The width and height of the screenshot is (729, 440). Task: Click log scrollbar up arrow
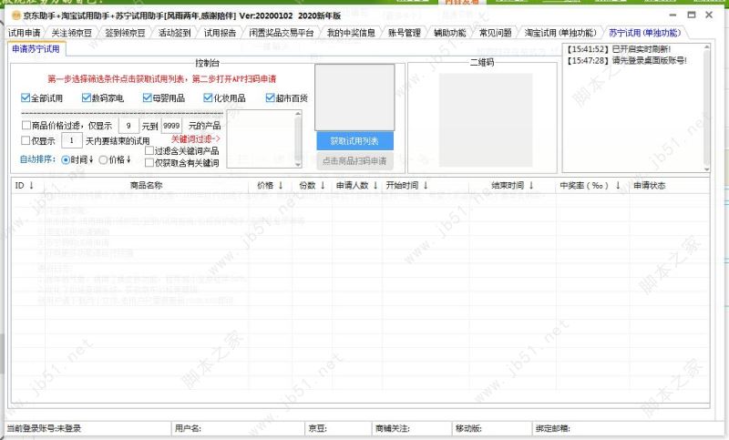(707, 47)
